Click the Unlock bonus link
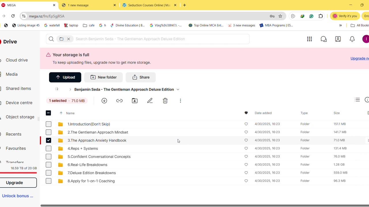The height and width of the screenshot is (207, 369). click(x=18, y=196)
